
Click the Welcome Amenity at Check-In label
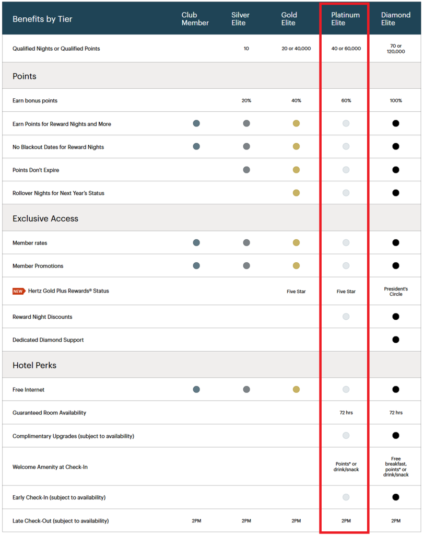click(x=50, y=467)
